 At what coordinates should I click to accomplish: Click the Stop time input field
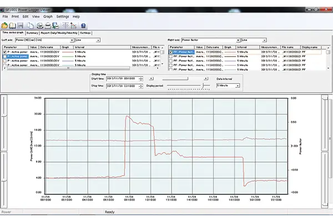pyautogui.click(x=123, y=86)
